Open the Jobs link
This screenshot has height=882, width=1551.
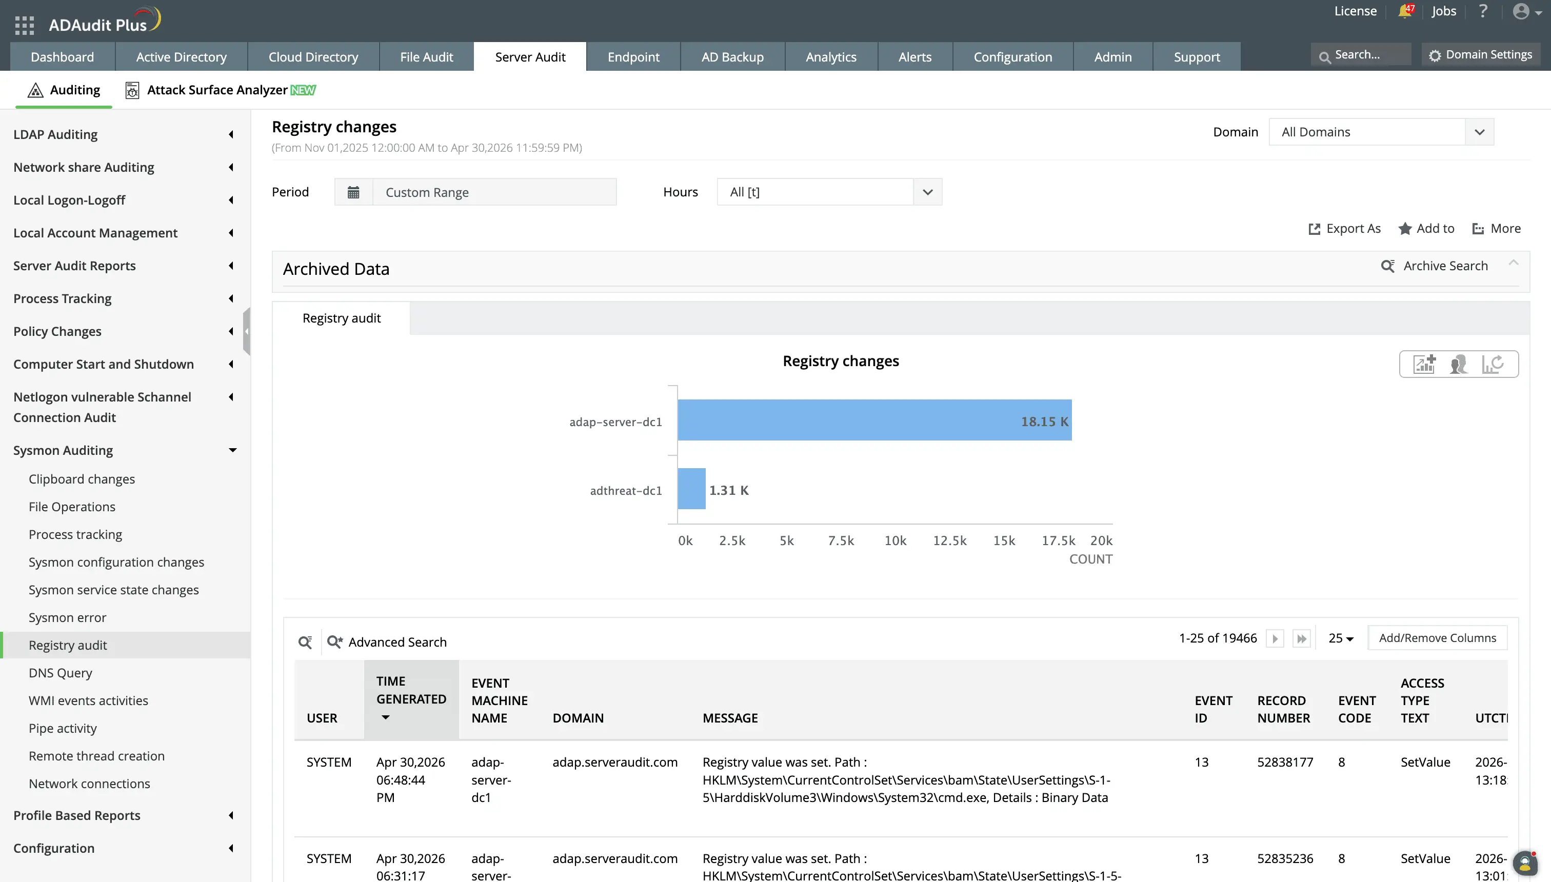(x=1444, y=11)
